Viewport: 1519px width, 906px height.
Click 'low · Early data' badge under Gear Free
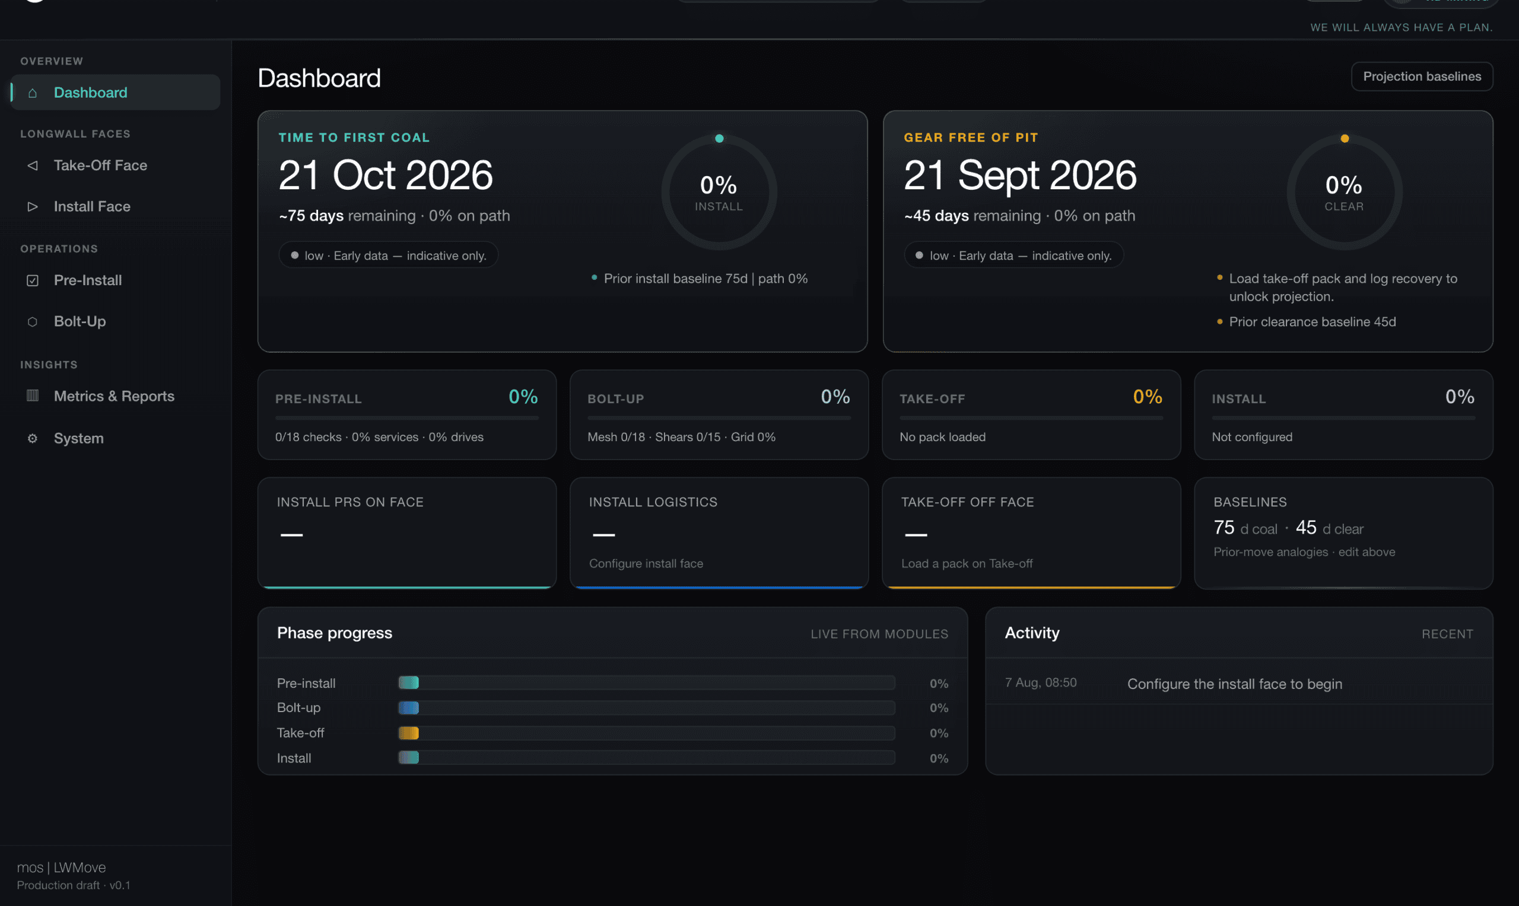pyautogui.click(x=1014, y=255)
